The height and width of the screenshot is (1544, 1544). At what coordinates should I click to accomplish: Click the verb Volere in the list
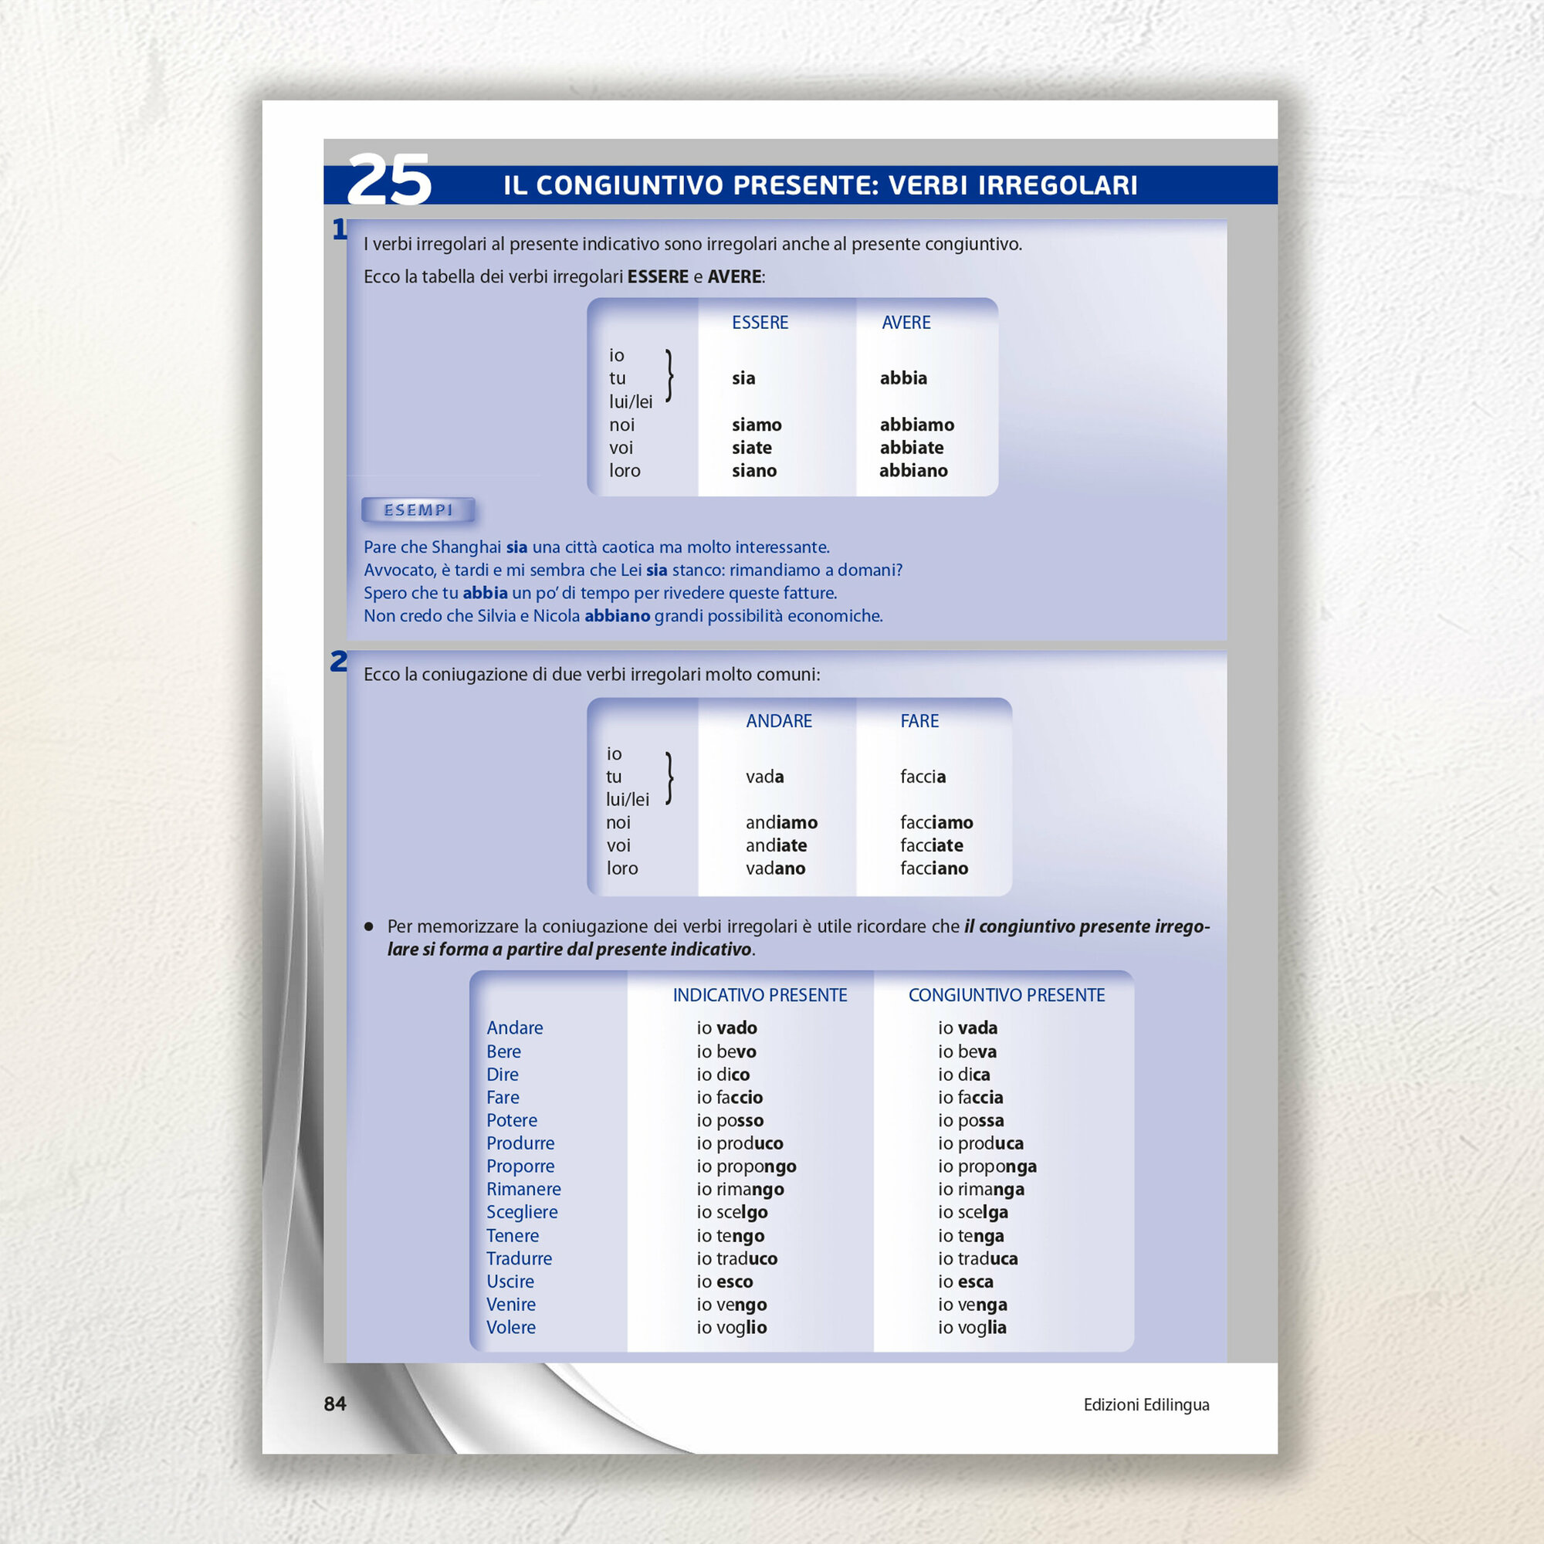[510, 1326]
